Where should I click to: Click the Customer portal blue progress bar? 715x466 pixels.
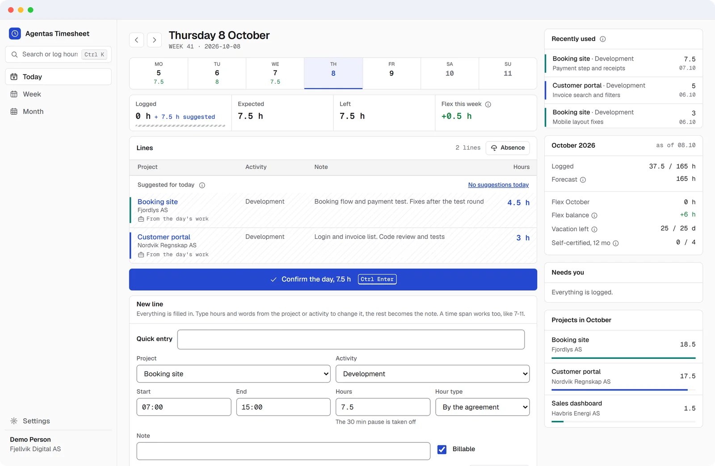coord(623,390)
